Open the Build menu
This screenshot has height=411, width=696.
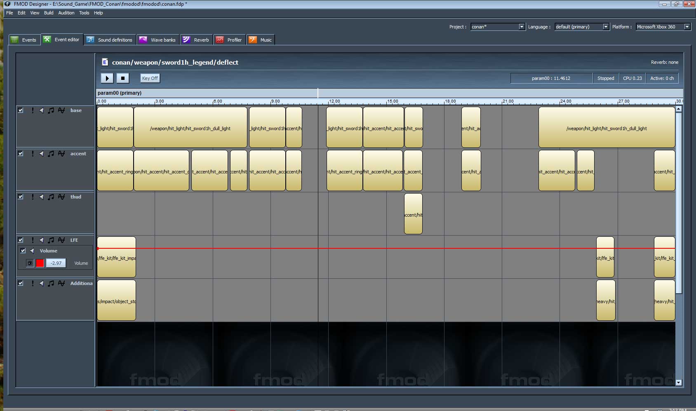pyautogui.click(x=49, y=13)
